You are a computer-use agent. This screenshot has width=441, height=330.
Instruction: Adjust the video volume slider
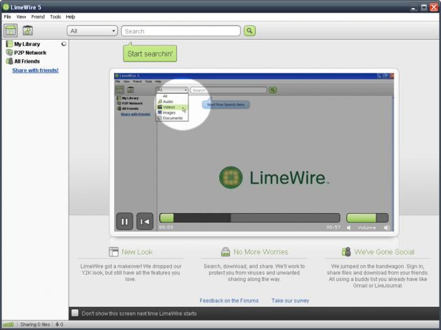(367, 218)
